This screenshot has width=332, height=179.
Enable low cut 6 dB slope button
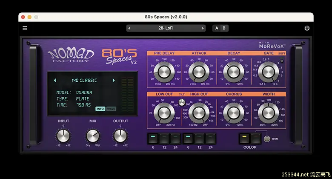coord(153,139)
